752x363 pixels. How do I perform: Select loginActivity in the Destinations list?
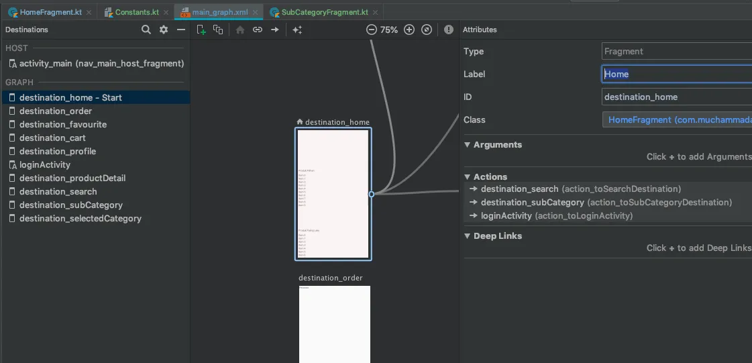96,165
